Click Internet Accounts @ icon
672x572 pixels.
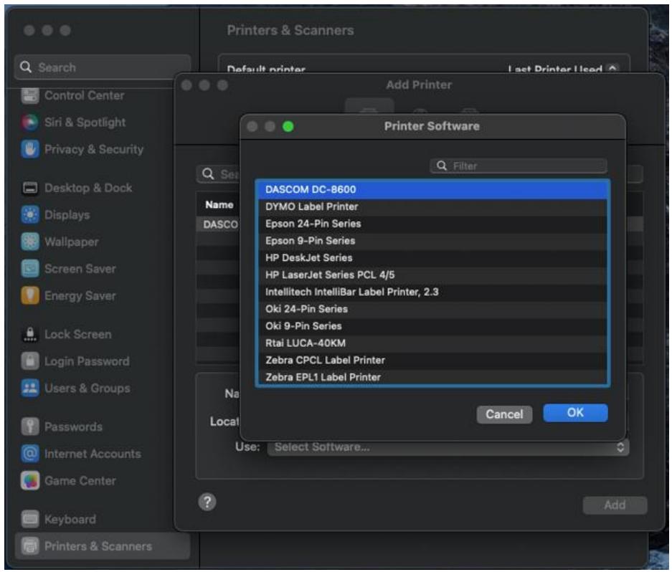[x=30, y=454]
